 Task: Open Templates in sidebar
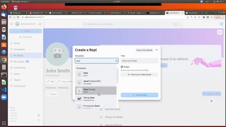click(x=25, y=49)
